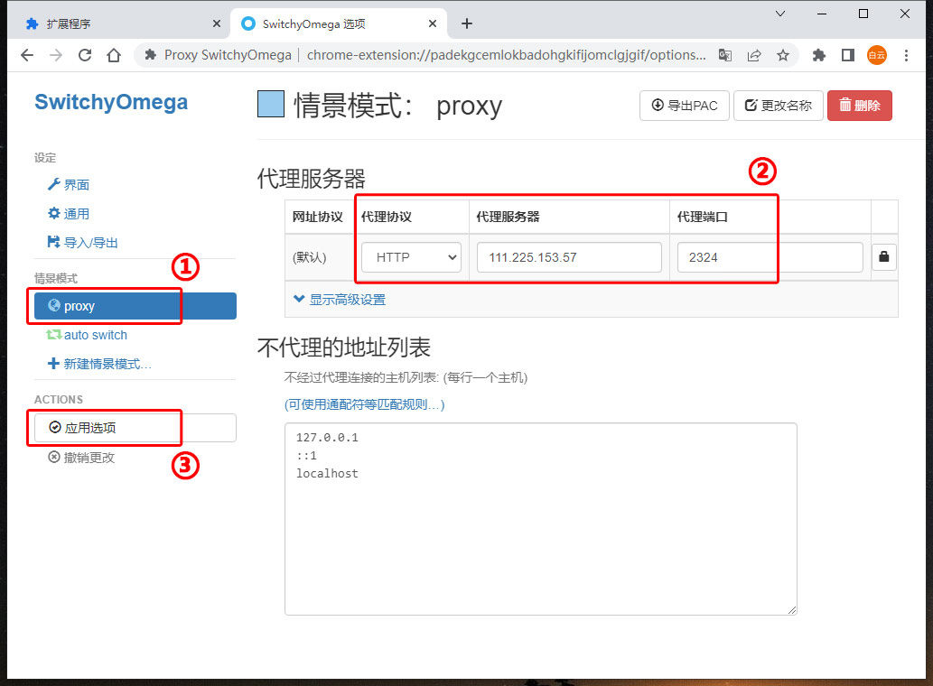Screen dimensions: 933x686
Task: Click the browser forward arrow
Action: coord(56,55)
